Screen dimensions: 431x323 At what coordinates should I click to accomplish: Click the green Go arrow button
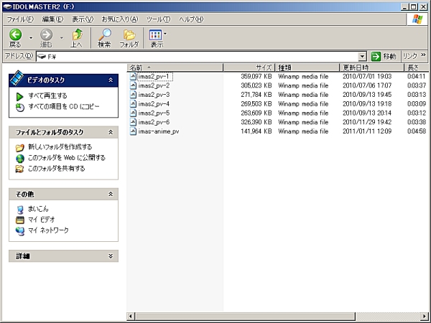[376, 57]
